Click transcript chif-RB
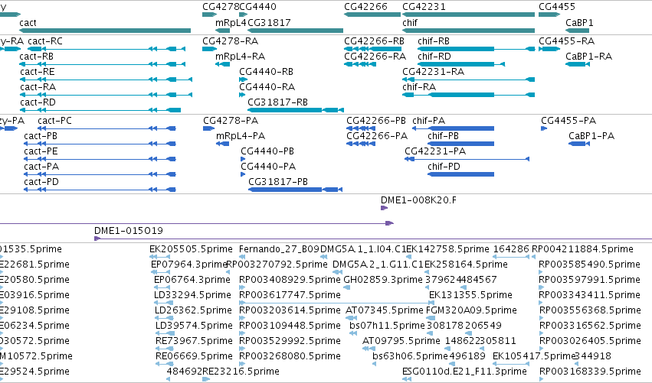The image size is (652, 383). tap(476, 49)
